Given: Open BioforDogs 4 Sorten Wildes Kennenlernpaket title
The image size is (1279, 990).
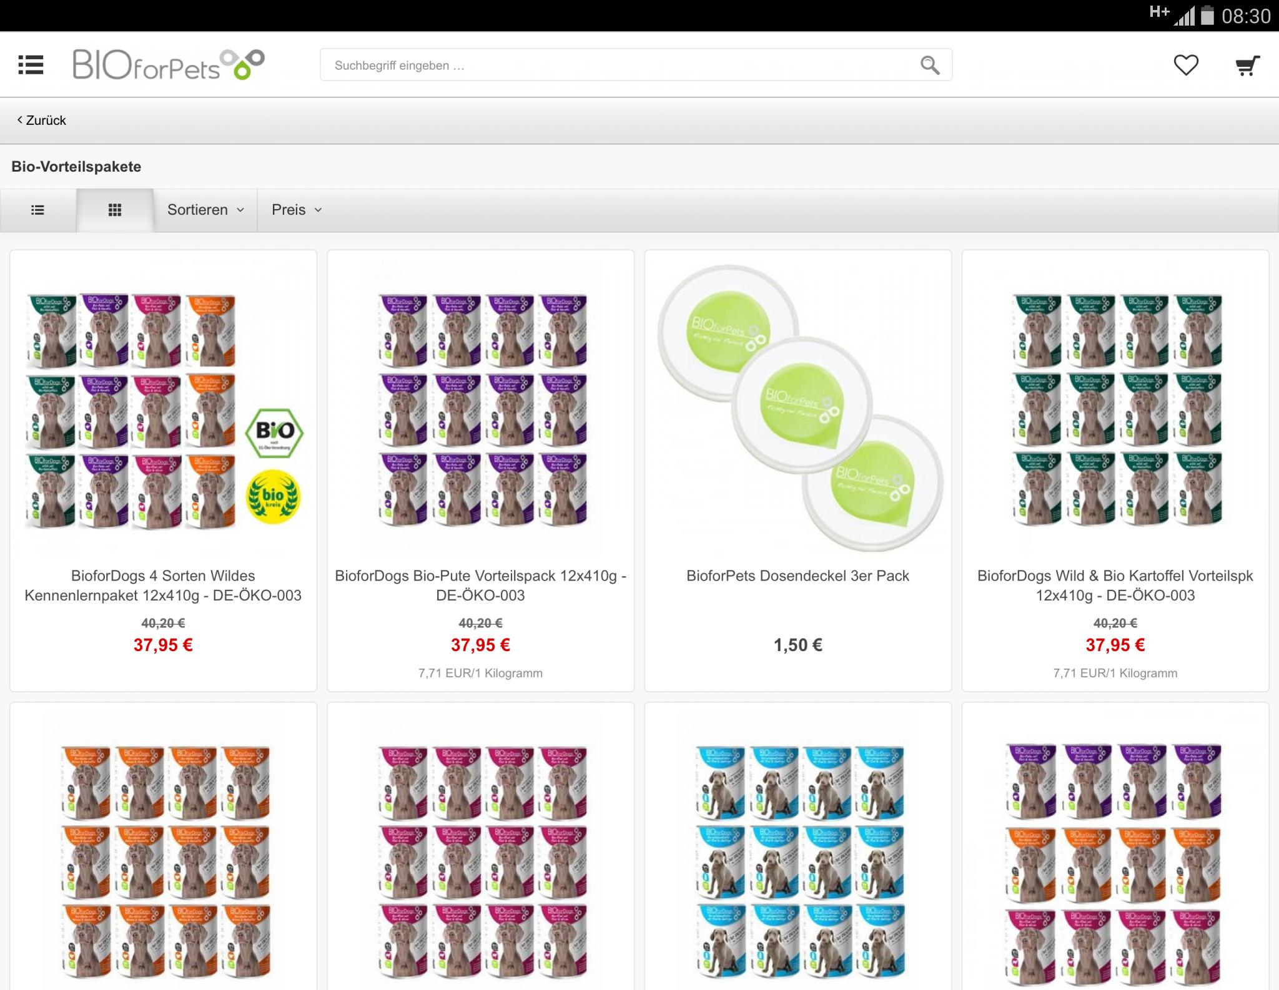Looking at the screenshot, I should pyautogui.click(x=163, y=586).
